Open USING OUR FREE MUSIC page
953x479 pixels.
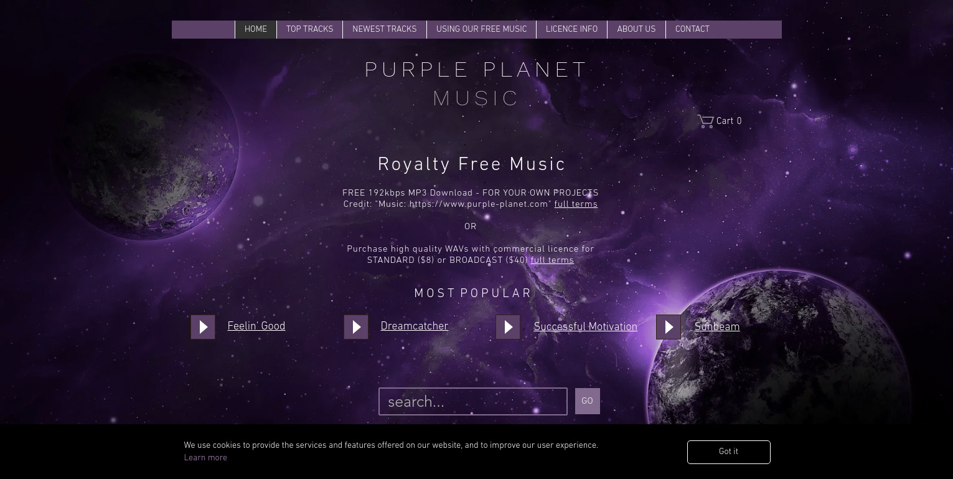[x=481, y=29]
